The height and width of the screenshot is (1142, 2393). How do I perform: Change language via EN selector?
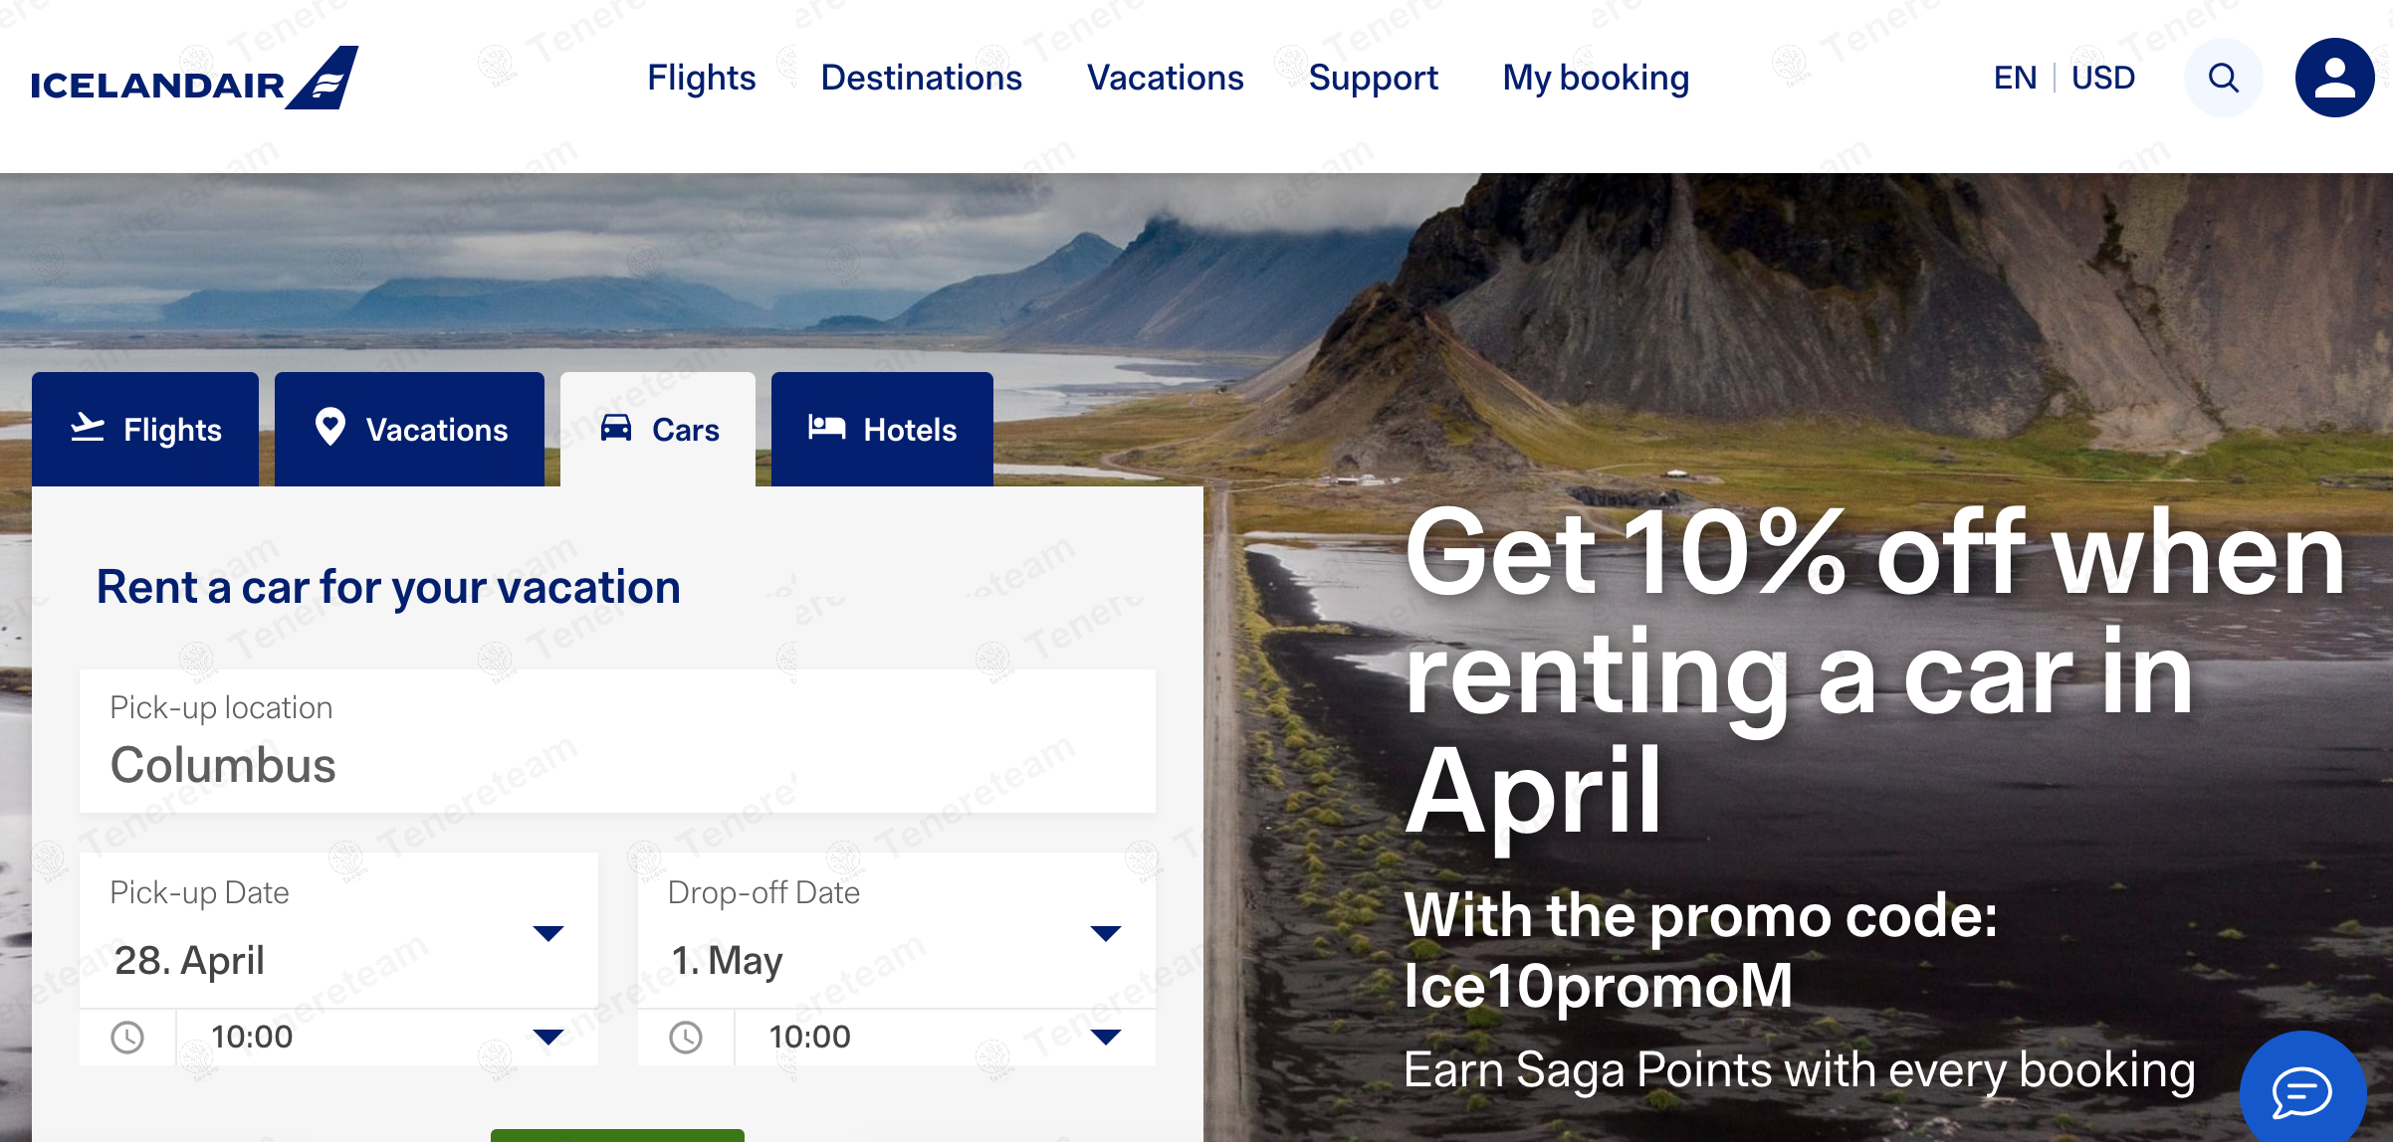pyautogui.click(x=2015, y=78)
